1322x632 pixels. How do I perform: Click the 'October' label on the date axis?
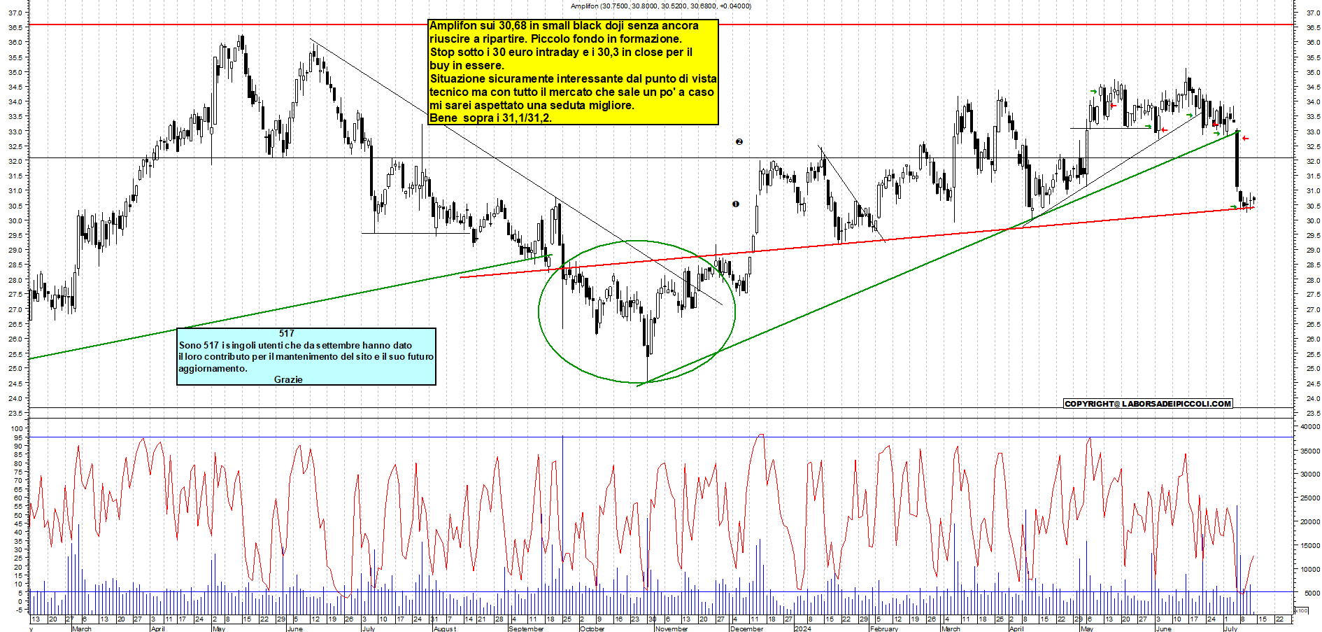tap(592, 629)
